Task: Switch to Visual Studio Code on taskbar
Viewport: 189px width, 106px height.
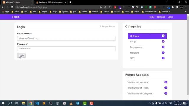Action: (37, 103)
